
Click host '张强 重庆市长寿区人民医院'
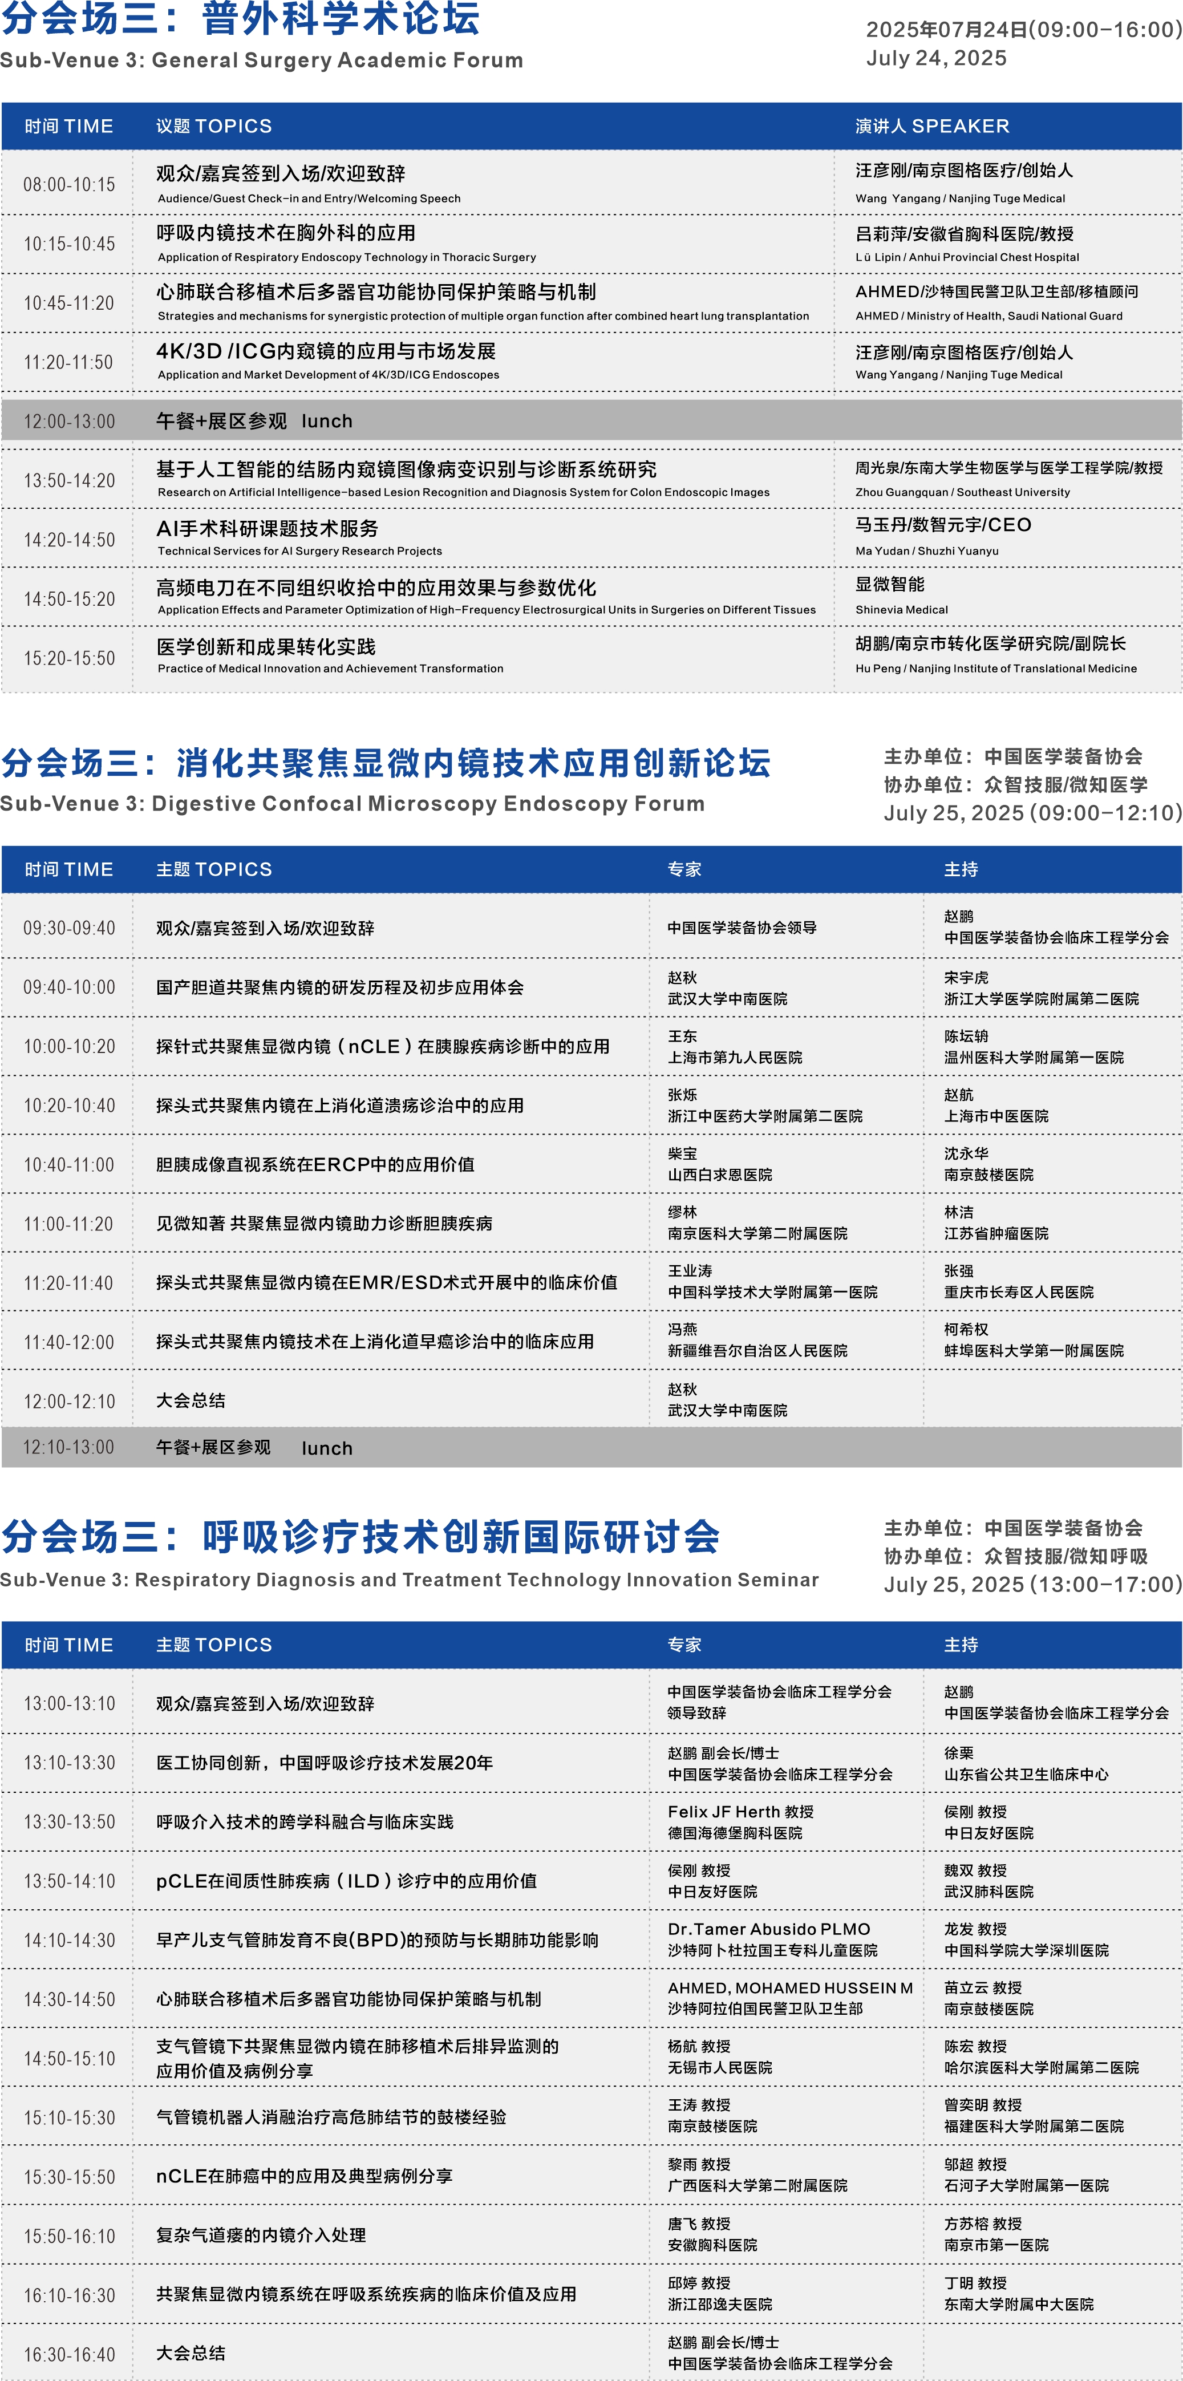1019,1282
